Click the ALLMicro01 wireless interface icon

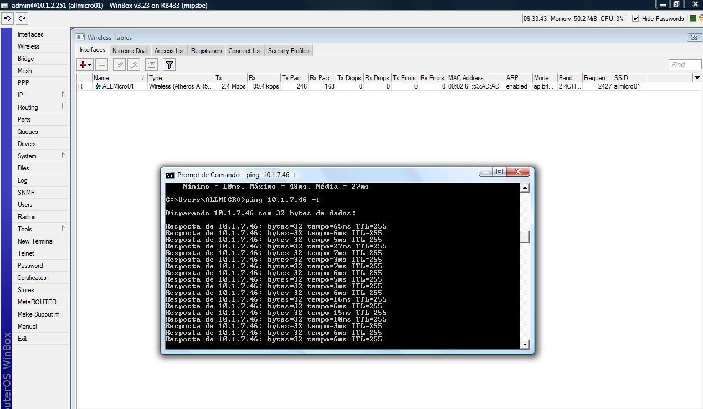(98, 86)
